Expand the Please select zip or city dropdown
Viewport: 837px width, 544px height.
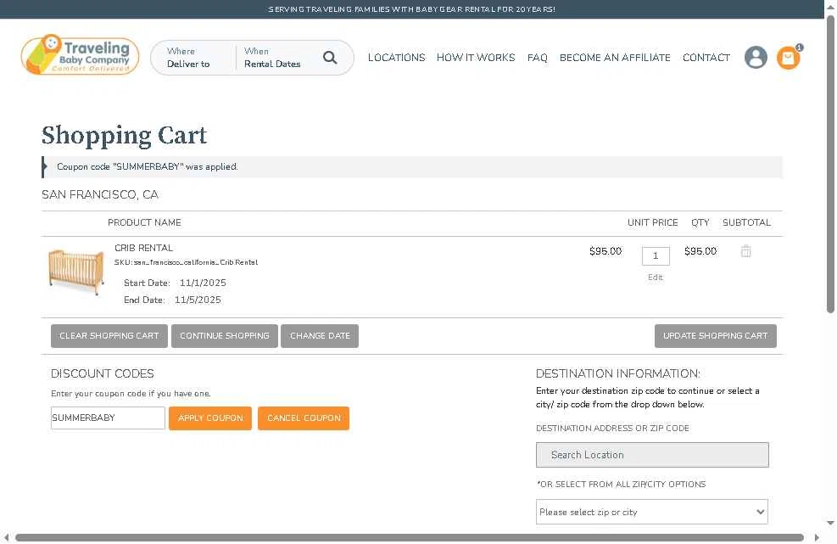tap(652, 512)
